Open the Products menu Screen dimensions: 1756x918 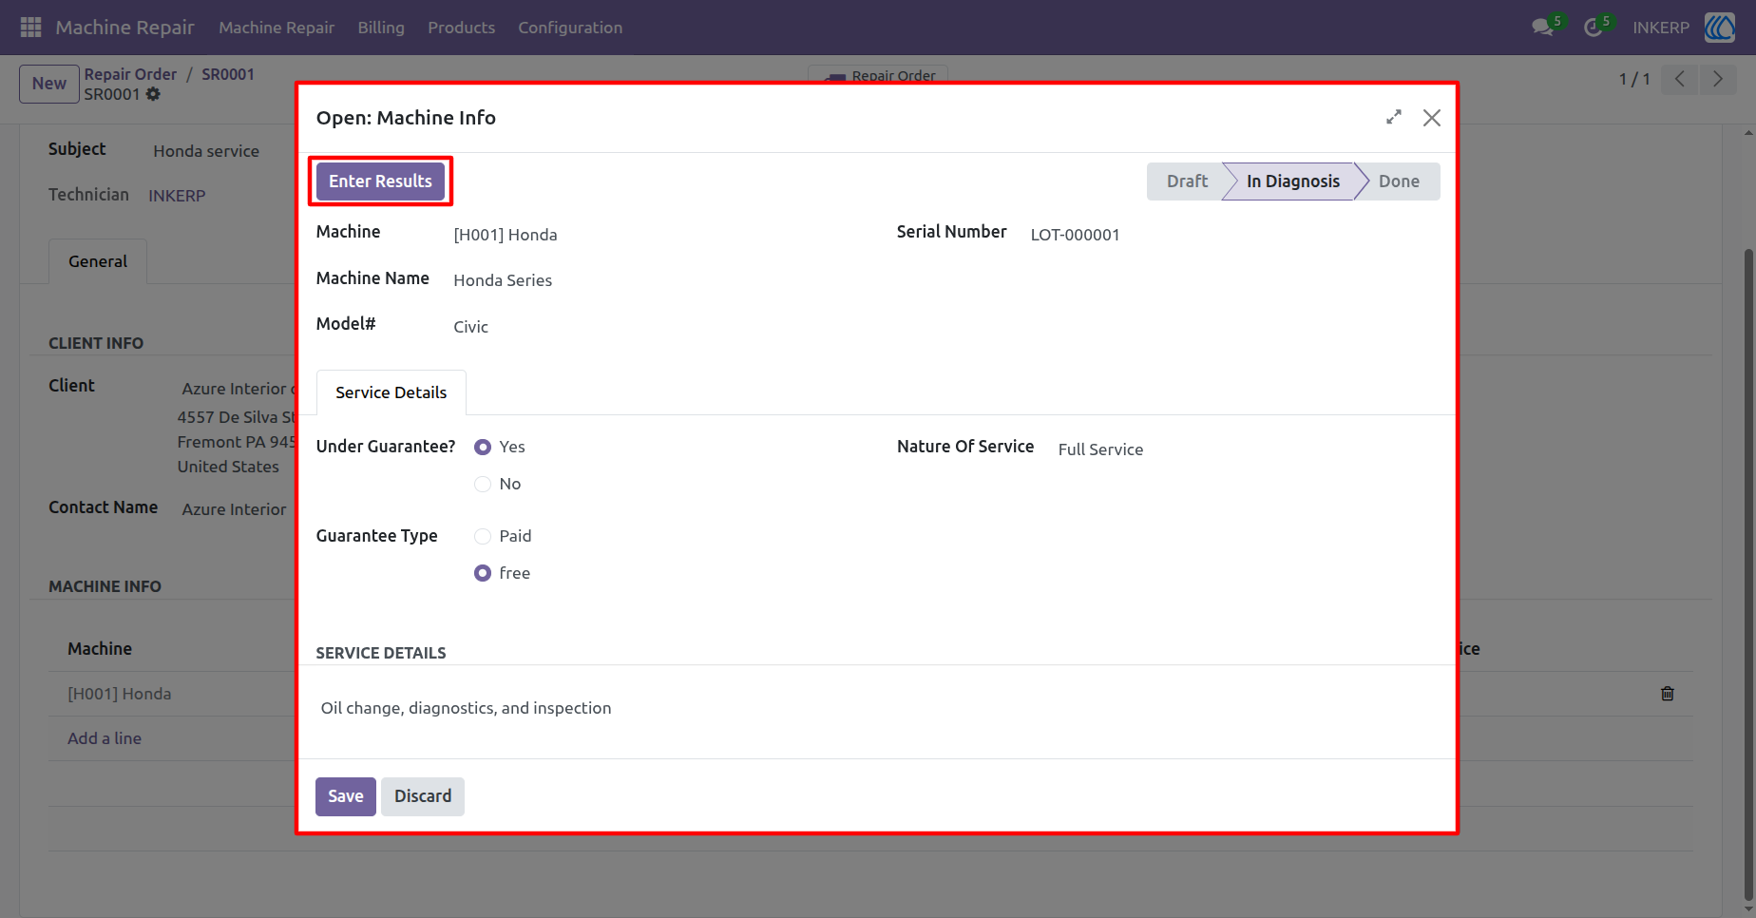pos(461,28)
